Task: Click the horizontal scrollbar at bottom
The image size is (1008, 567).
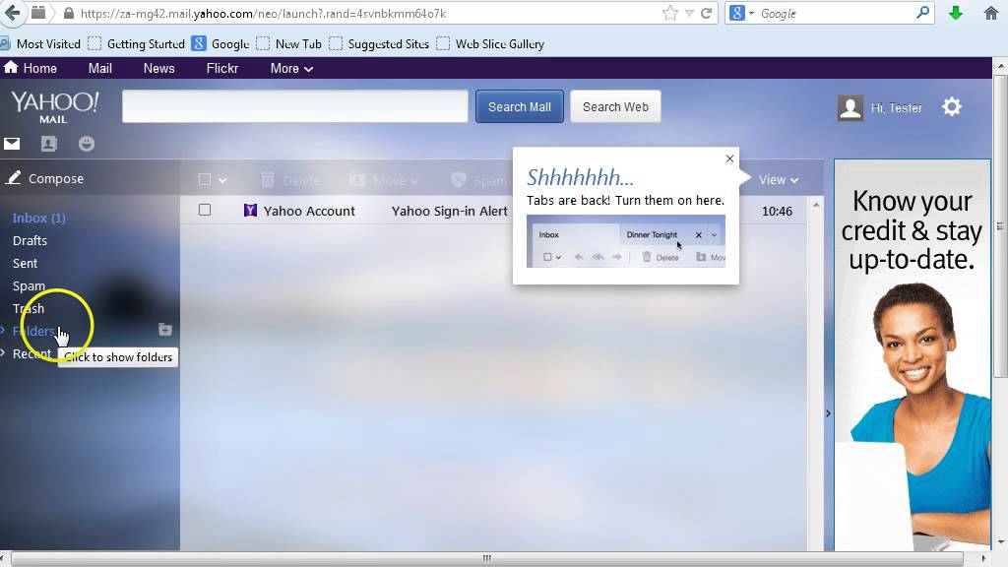Action: click(486, 558)
